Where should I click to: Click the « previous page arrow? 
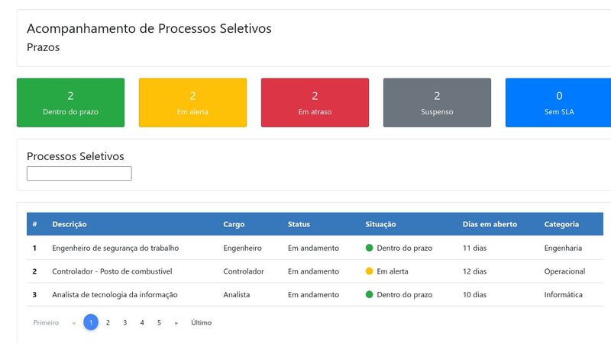(73, 322)
